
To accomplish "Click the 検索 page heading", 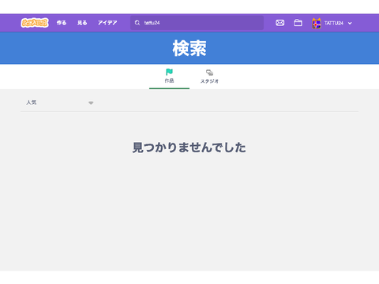I will [x=189, y=48].
